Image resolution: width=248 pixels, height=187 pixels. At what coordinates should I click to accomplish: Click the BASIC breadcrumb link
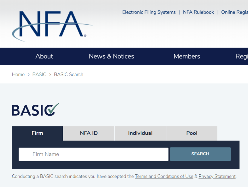pyautogui.click(x=39, y=74)
